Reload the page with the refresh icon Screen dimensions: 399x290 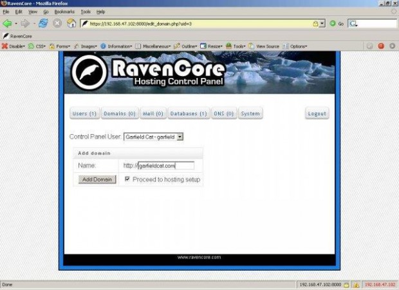coord(43,23)
